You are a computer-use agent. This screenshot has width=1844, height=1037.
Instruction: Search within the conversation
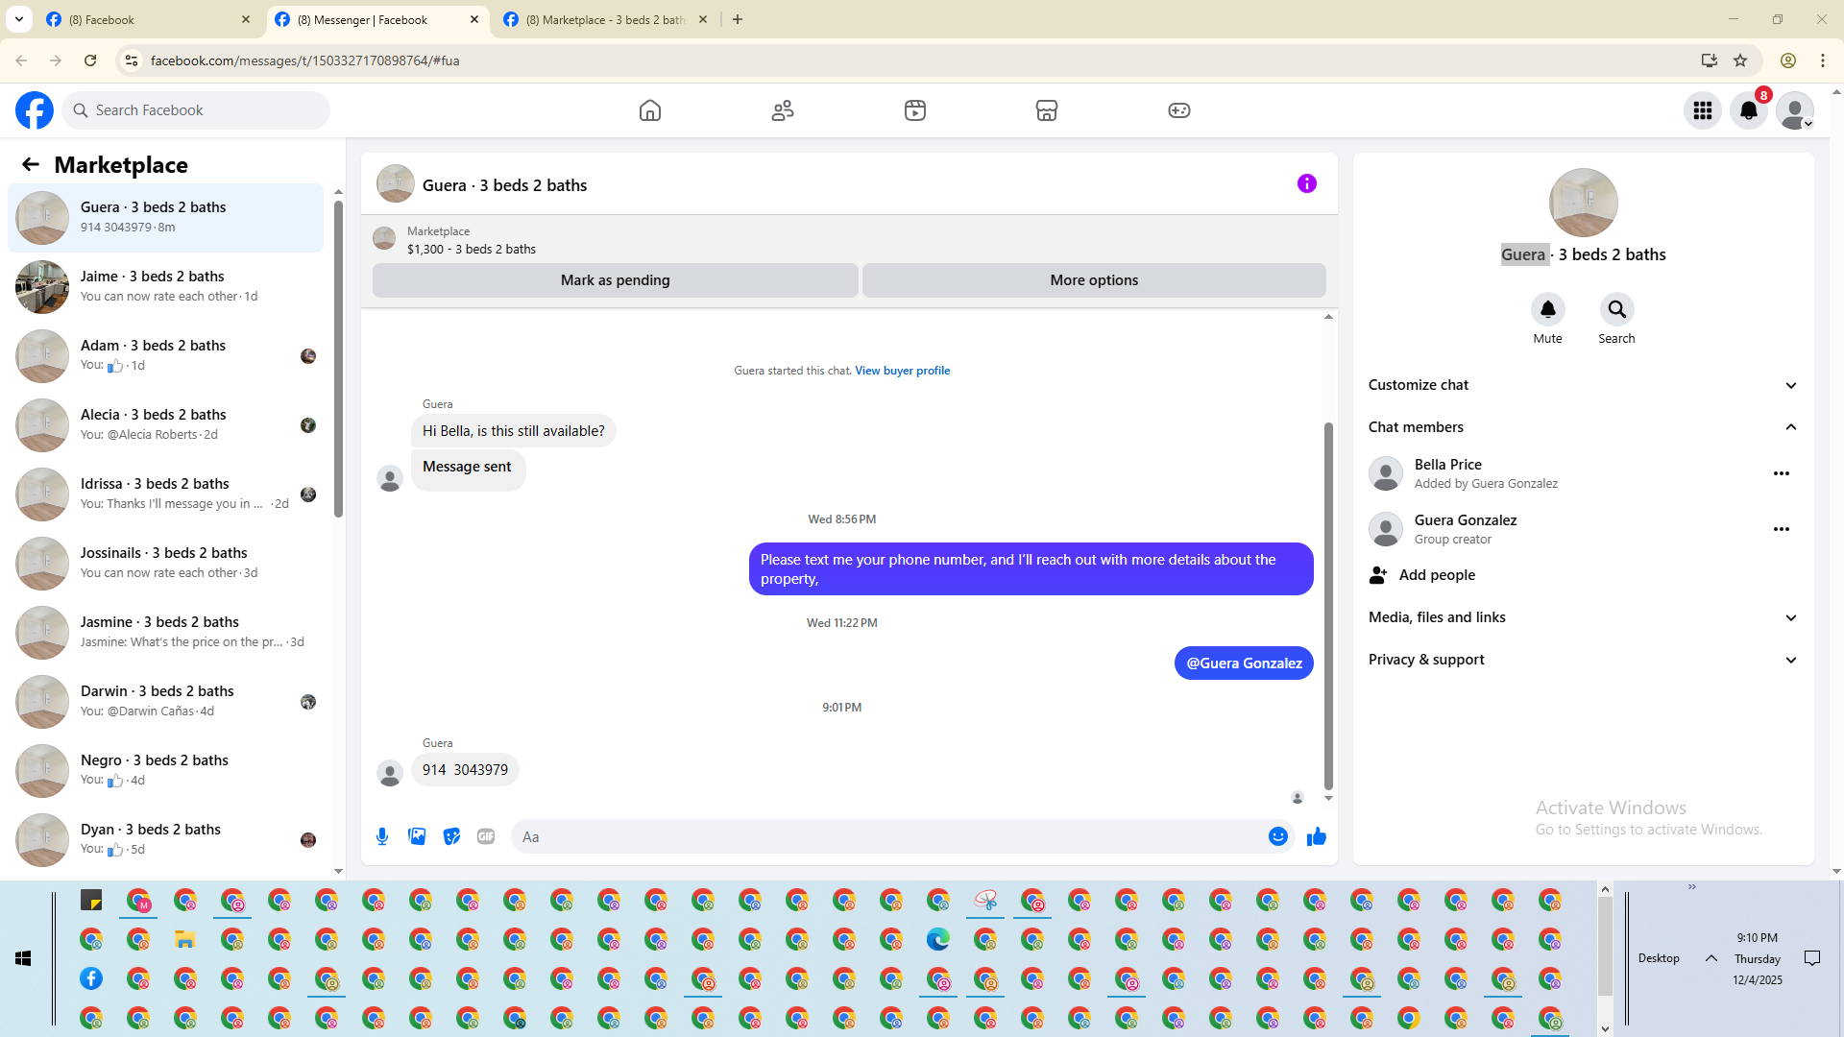click(x=1616, y=309)
